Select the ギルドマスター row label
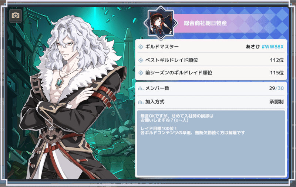296x187 pixels. pos(162,47)
